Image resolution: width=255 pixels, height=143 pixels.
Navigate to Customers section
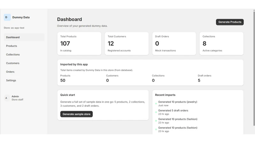(24, 63)
